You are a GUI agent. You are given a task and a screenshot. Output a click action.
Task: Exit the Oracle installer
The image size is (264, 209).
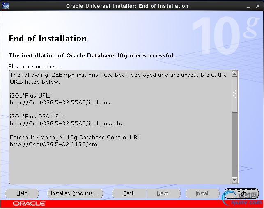coord(241,193)
